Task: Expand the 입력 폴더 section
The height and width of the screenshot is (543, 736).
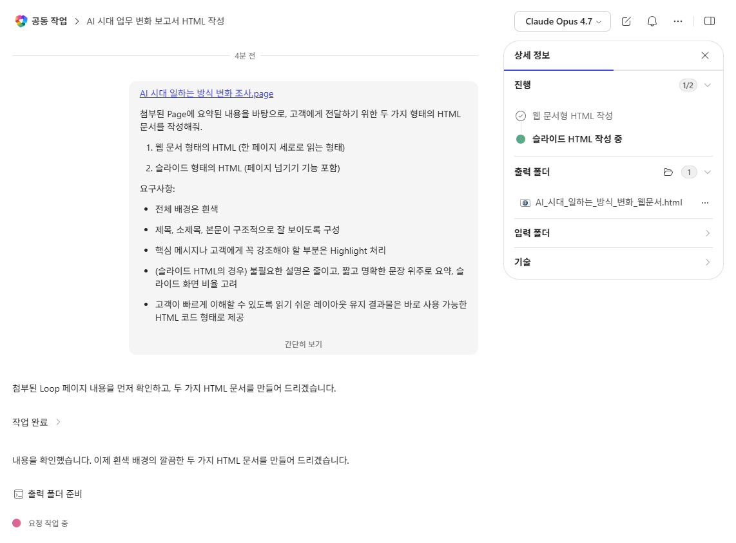Action: (x=614, y=233)
